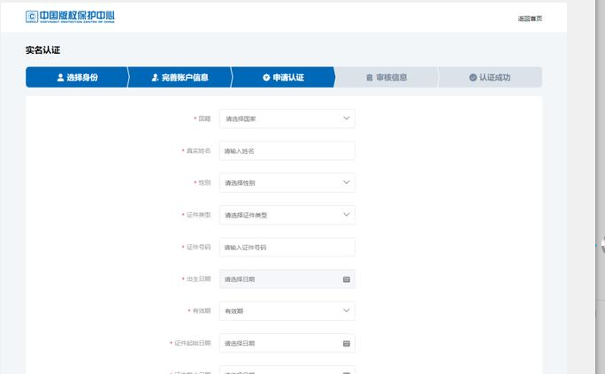Click the checkmark icon in 认证成功 step
Viewport: 605px width, 374px height.
[472, 78]
